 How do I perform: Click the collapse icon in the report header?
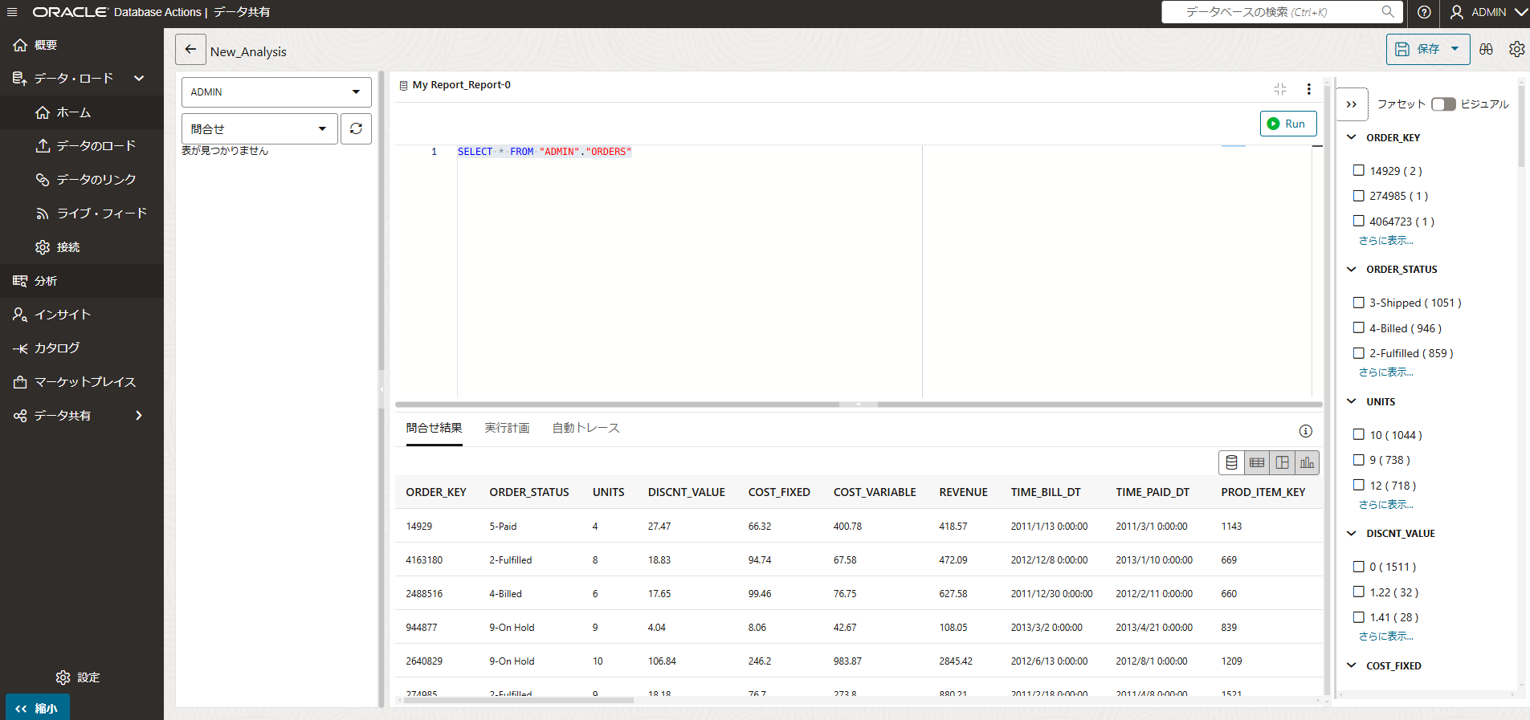[1280, 89]
